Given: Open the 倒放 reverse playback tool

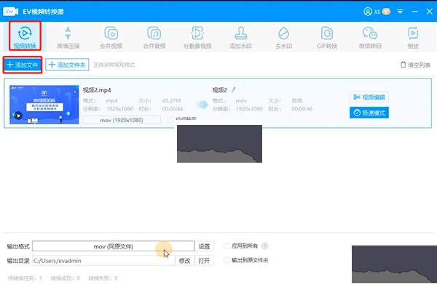Looking at the screenshot, I should click(413, 38).
